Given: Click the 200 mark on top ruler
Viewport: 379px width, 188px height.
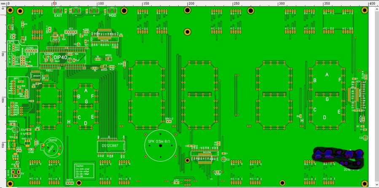Looking at the screenshot, I should (191, 3).
